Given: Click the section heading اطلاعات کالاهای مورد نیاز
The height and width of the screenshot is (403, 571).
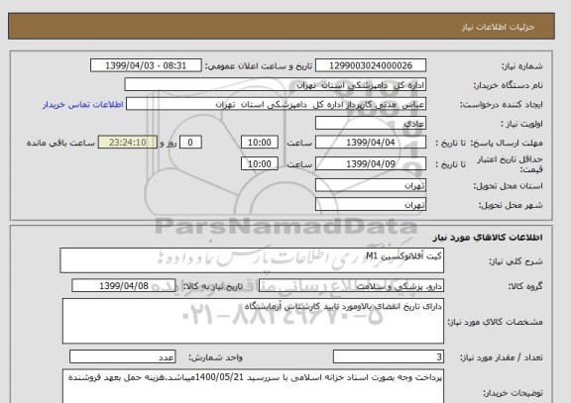Looking at the screenshot, I should 488,238.
